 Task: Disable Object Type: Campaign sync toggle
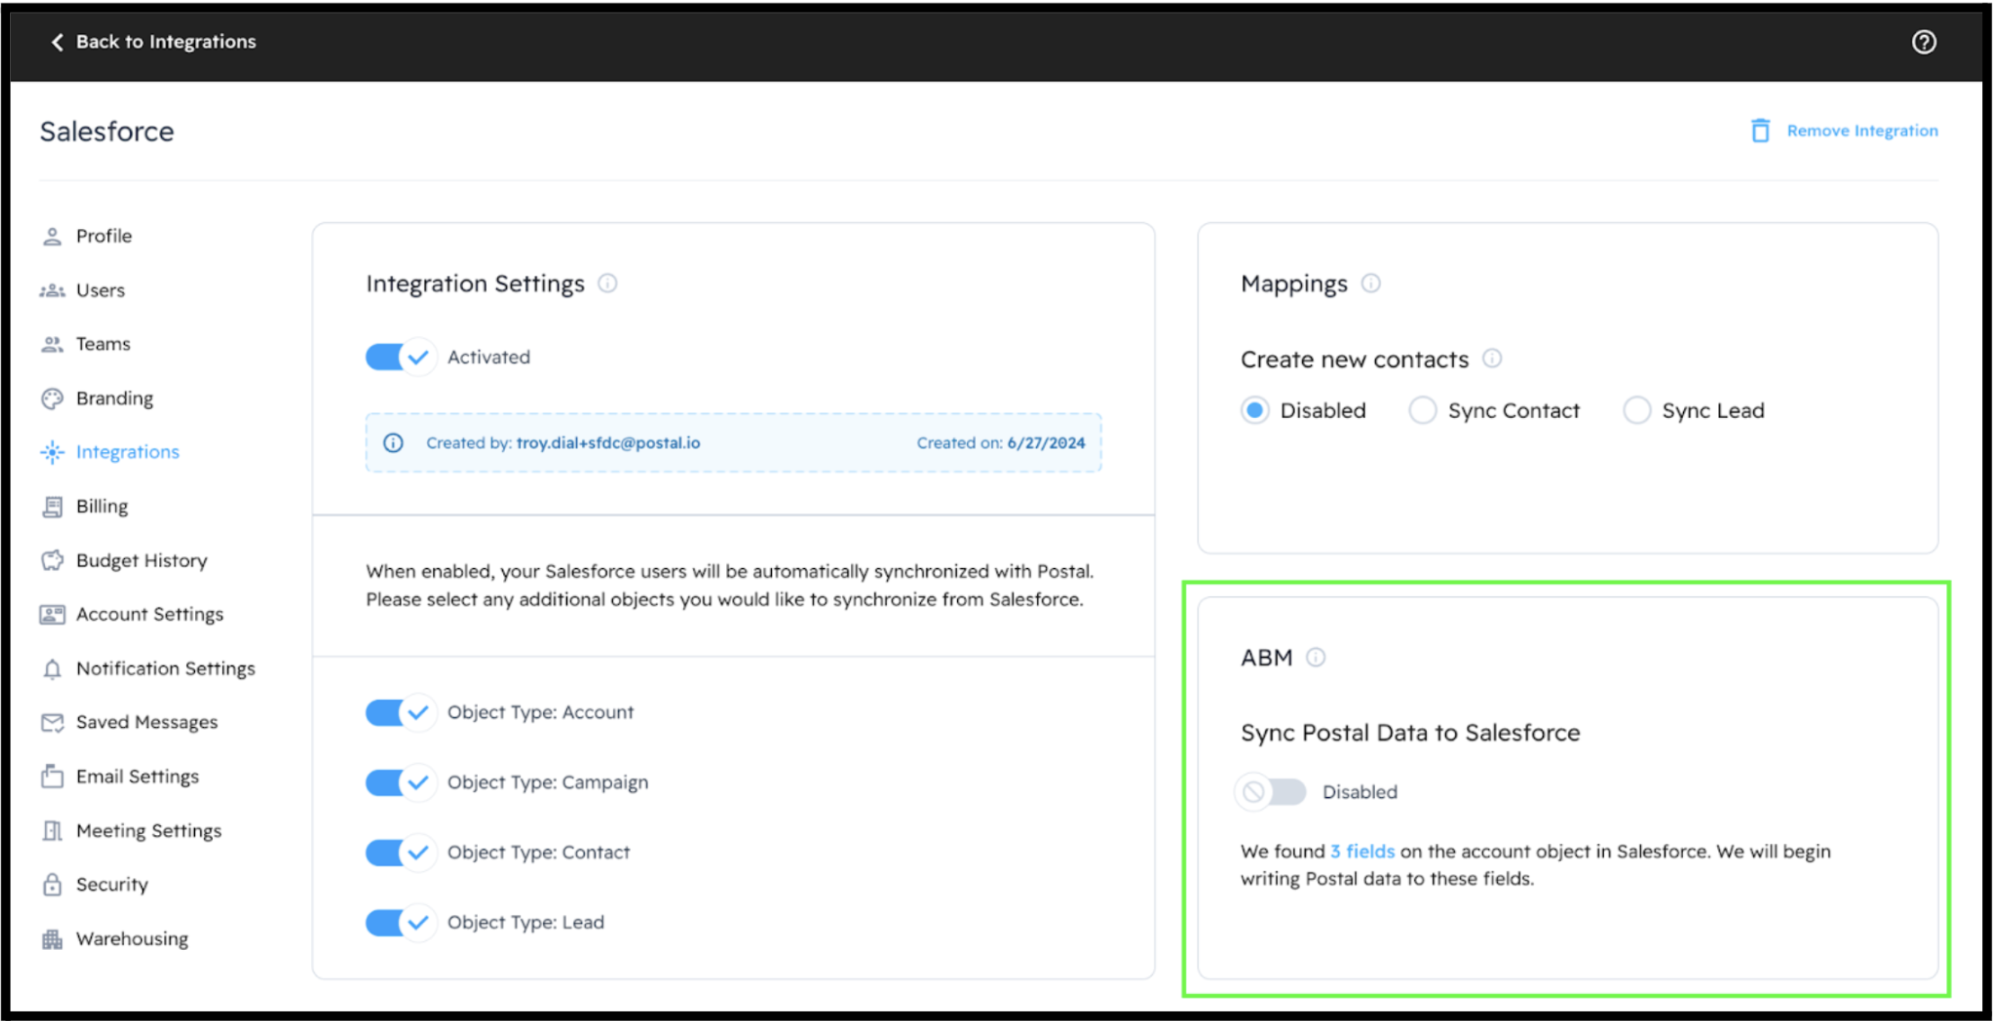(x=399, y=783)
